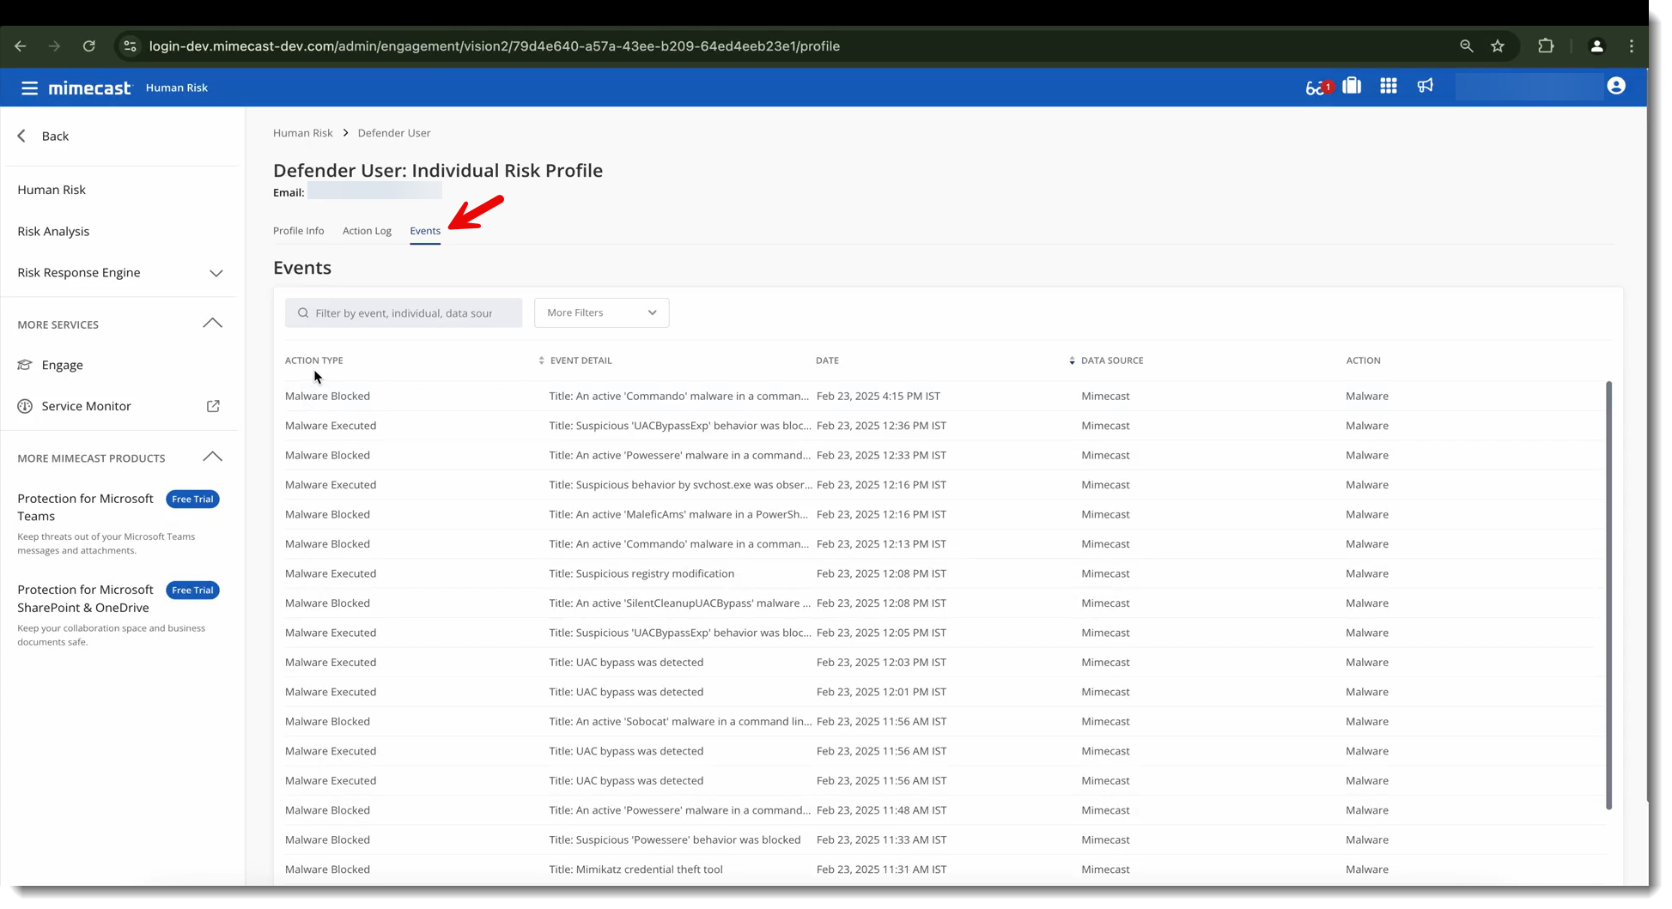The width and height of the screenshot is (1672, 909).
Task: Switch to the Profile Info tab
Action: point(298,231)
